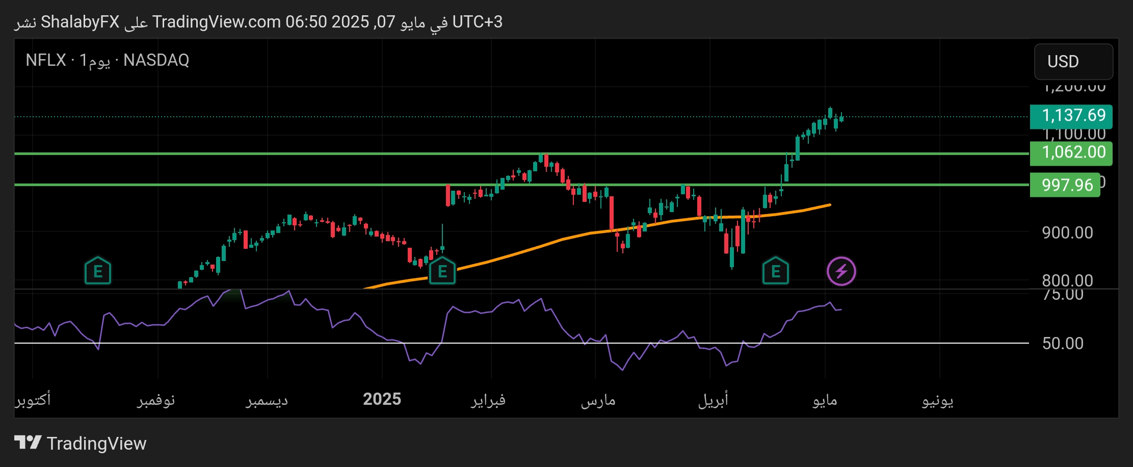1133x467 pixels.
Task: Click the TradingView brand text at bottom
Action: 96,443
